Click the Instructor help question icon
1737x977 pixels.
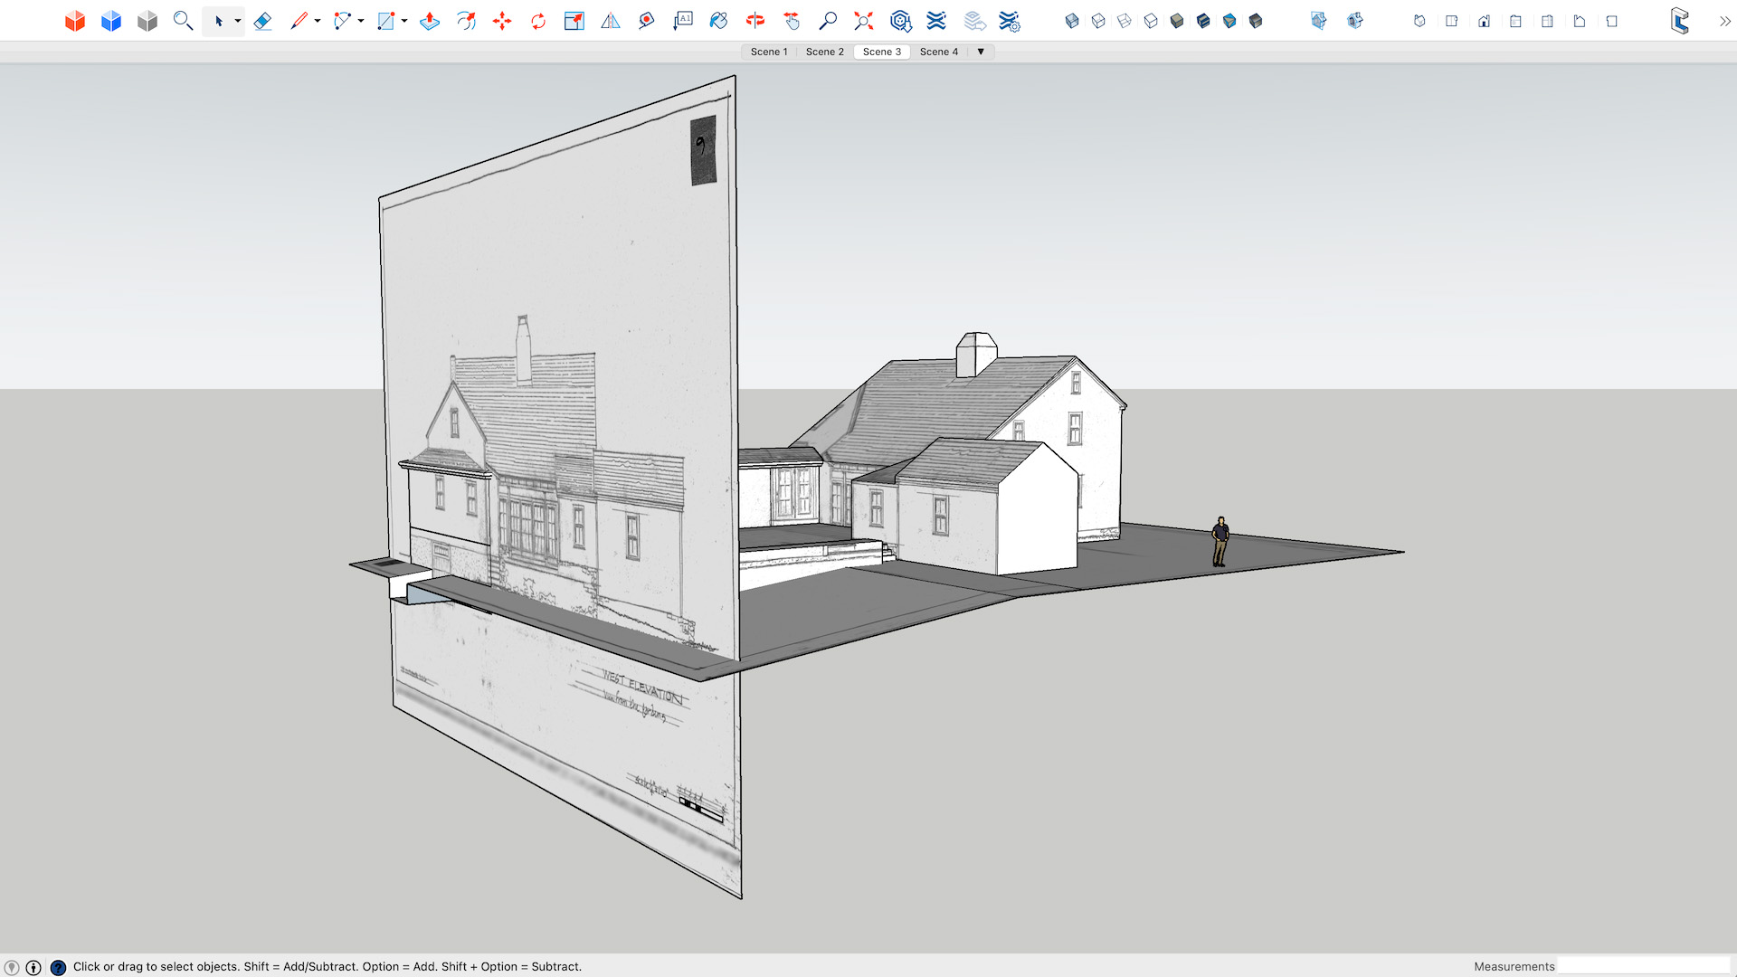[58, 967]
